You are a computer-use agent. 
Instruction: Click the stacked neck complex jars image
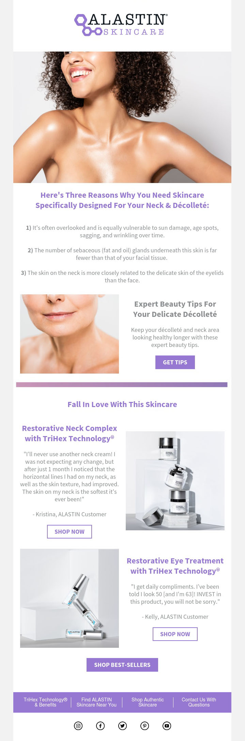tap(175, 481)
